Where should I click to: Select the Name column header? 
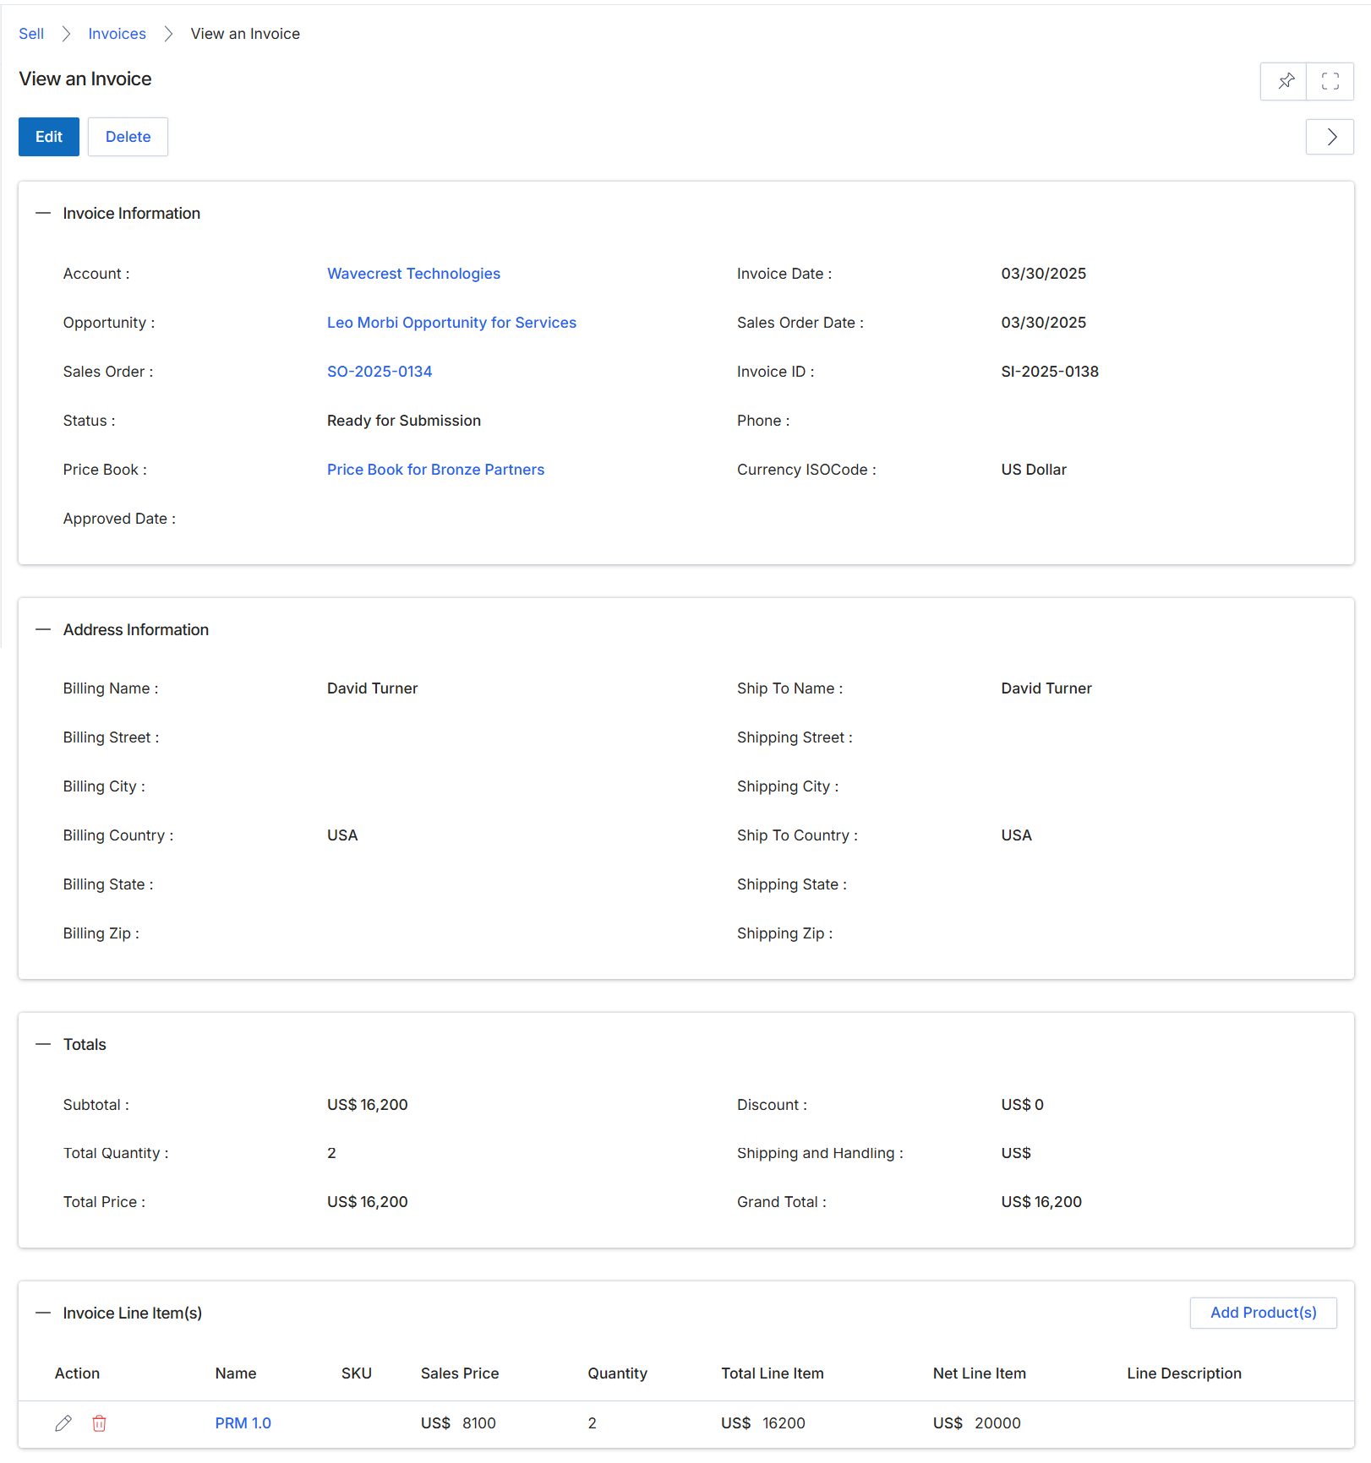[x=236, y=1373]
